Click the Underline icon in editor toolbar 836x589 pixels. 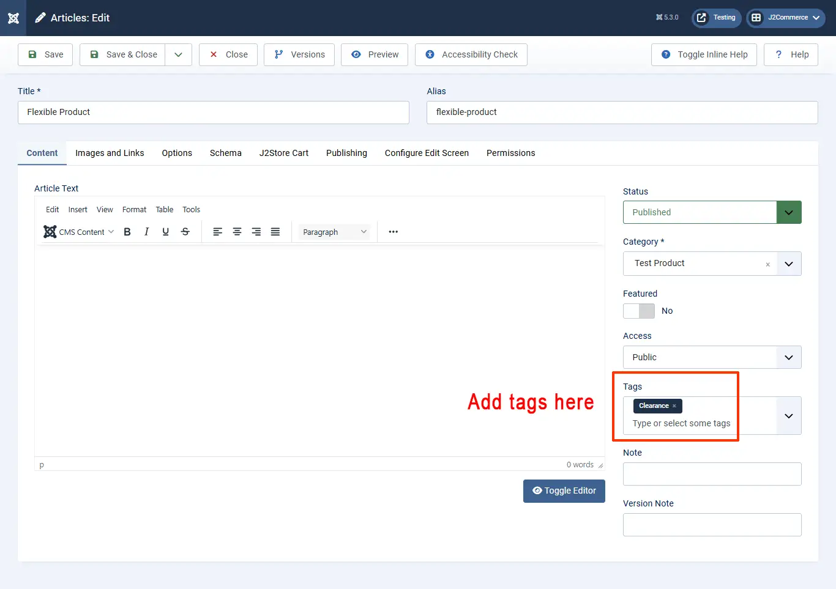[165, 232]
